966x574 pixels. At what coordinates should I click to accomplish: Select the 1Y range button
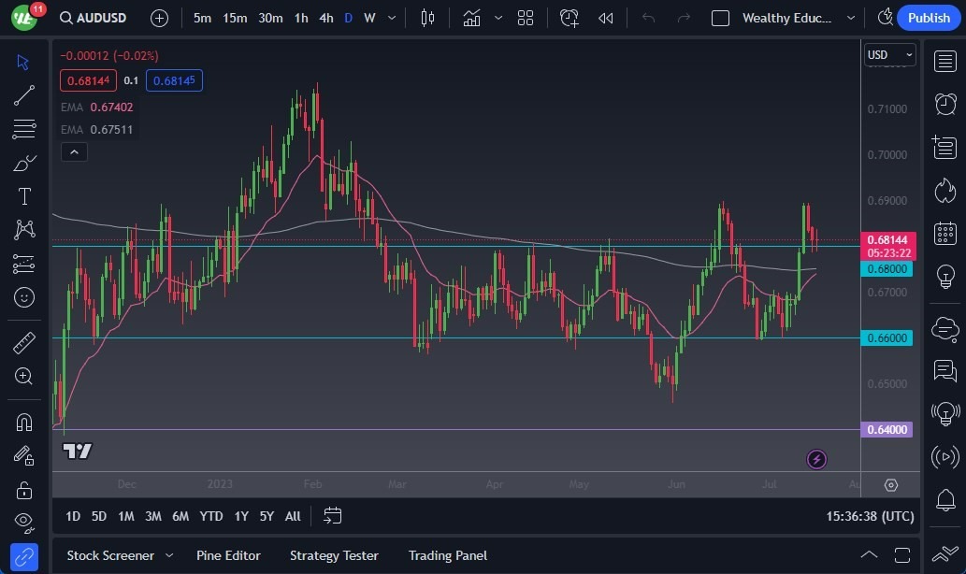point(240,515)
